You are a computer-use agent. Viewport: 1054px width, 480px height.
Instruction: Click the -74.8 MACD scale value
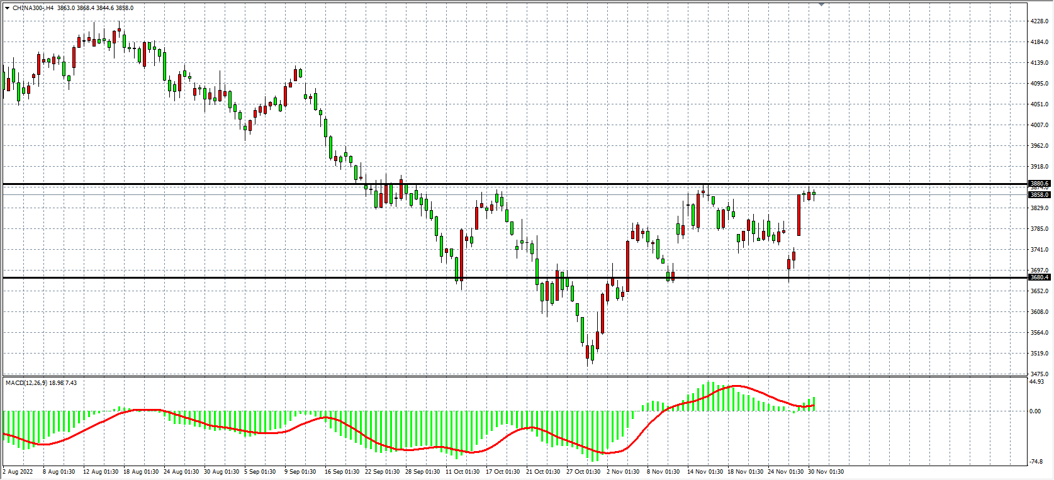click(1036, 462)
